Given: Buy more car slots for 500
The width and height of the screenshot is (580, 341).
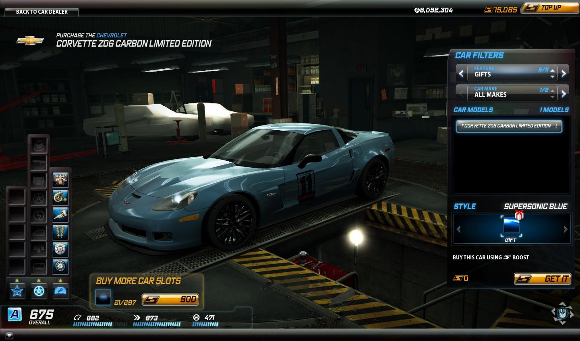Looking at the screenshot, I should tap(170, 300).
